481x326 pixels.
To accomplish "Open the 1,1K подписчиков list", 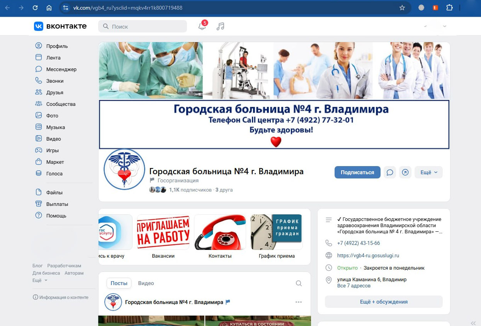I will point(190,190).
